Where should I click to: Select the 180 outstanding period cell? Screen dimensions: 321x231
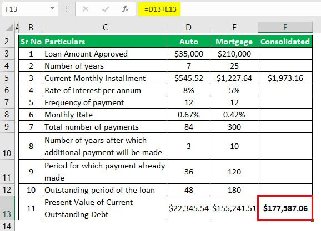[x=234, y=190]
